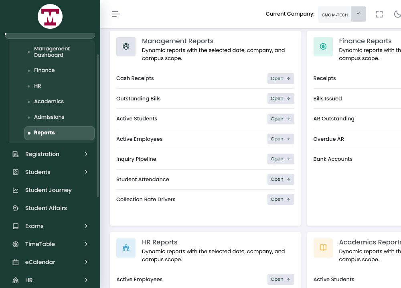Open the Student Attendance report
Viewport: 401px width, 288px height.
pyautogui.click(x=281, y=179)
